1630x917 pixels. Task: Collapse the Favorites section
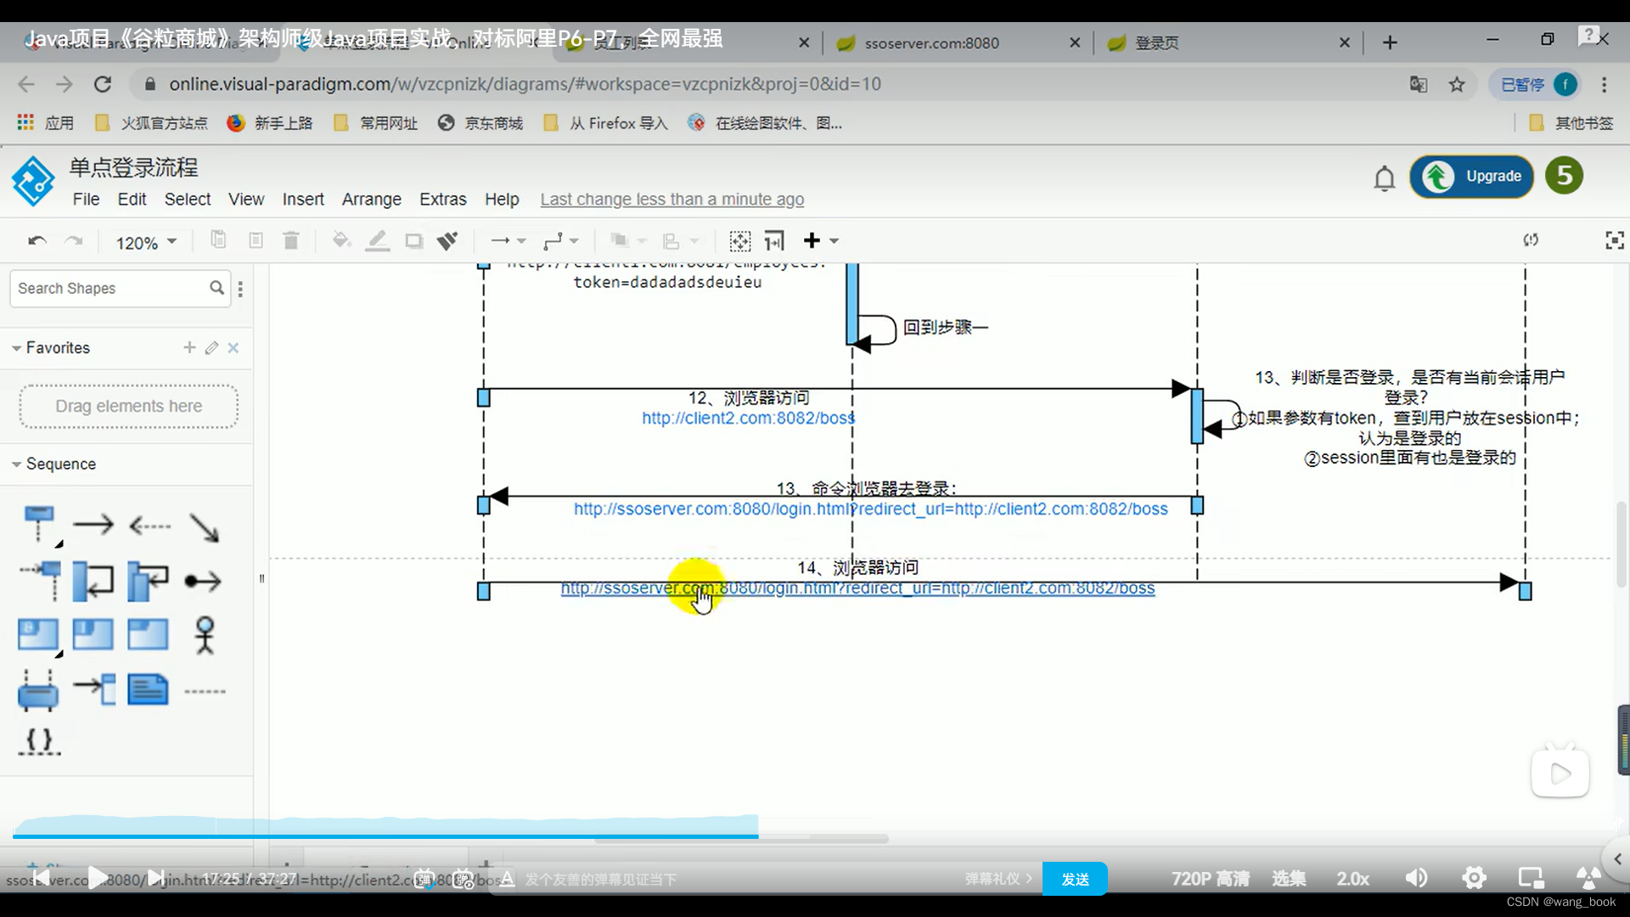(16, 348)
